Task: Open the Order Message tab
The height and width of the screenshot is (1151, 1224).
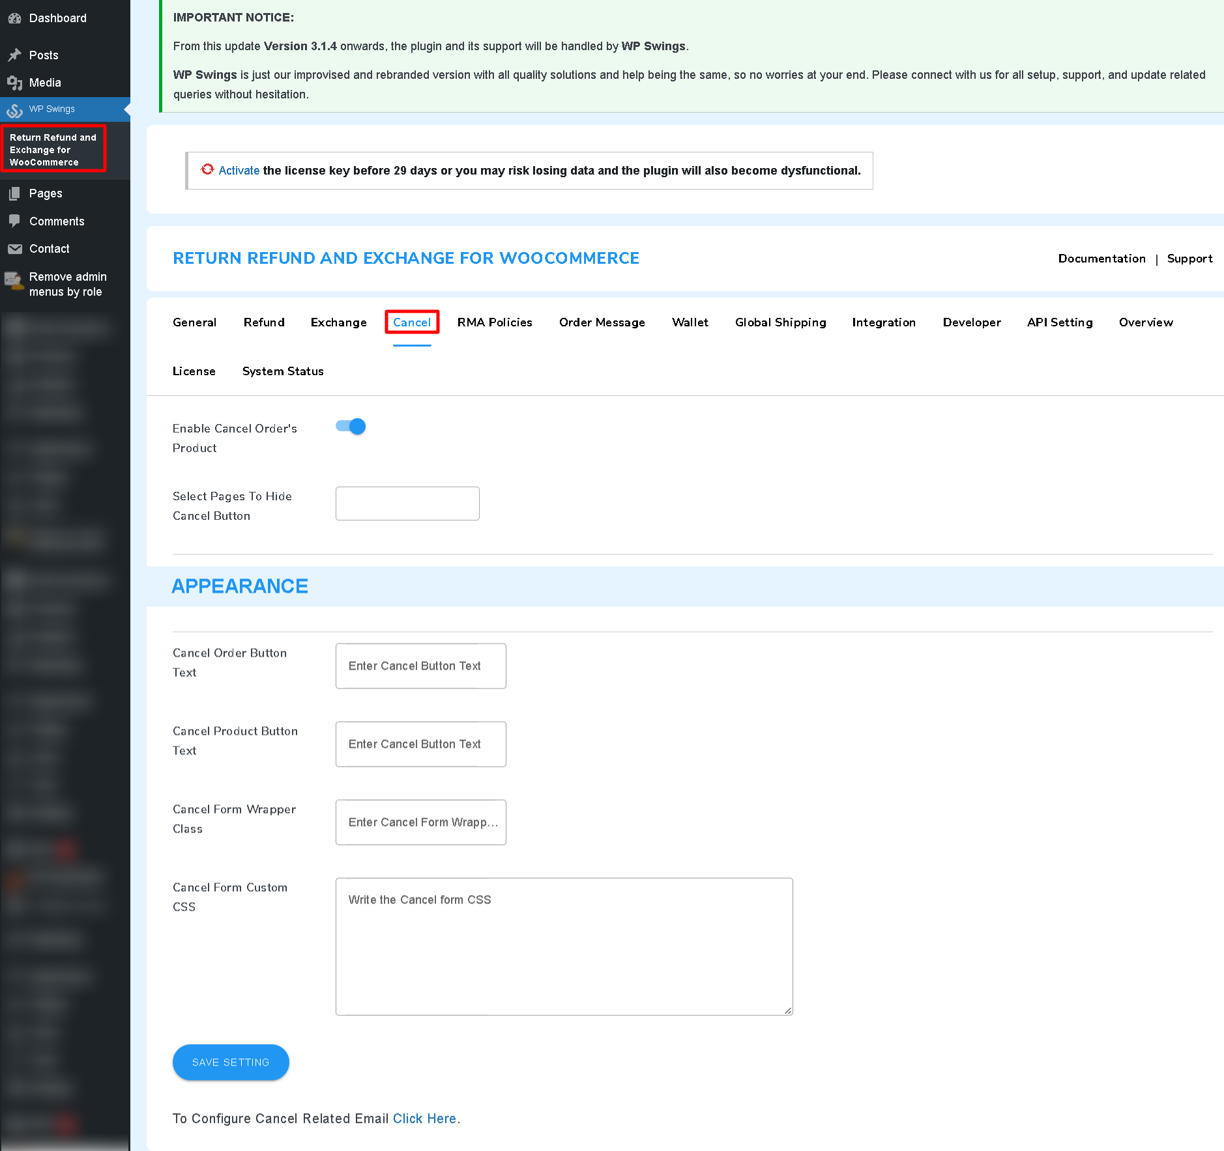Action: tap(602, 322)
